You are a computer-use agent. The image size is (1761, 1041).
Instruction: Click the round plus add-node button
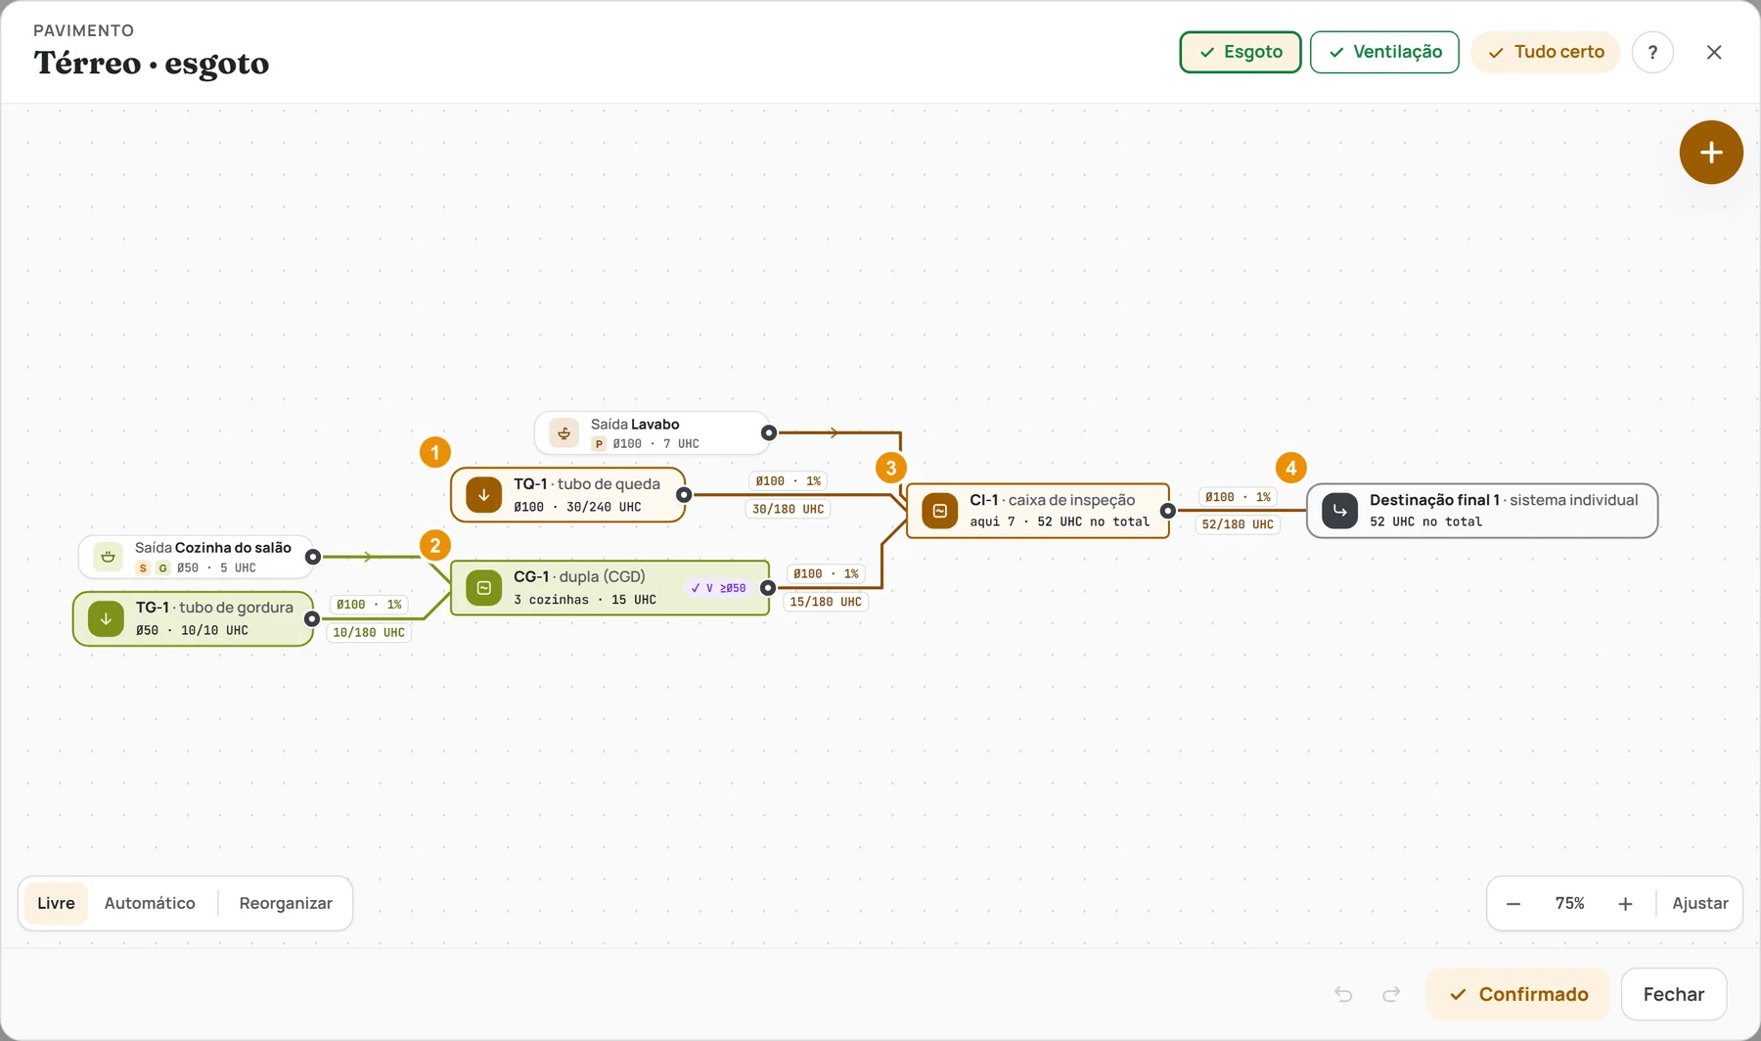(x=1711, y=153)
